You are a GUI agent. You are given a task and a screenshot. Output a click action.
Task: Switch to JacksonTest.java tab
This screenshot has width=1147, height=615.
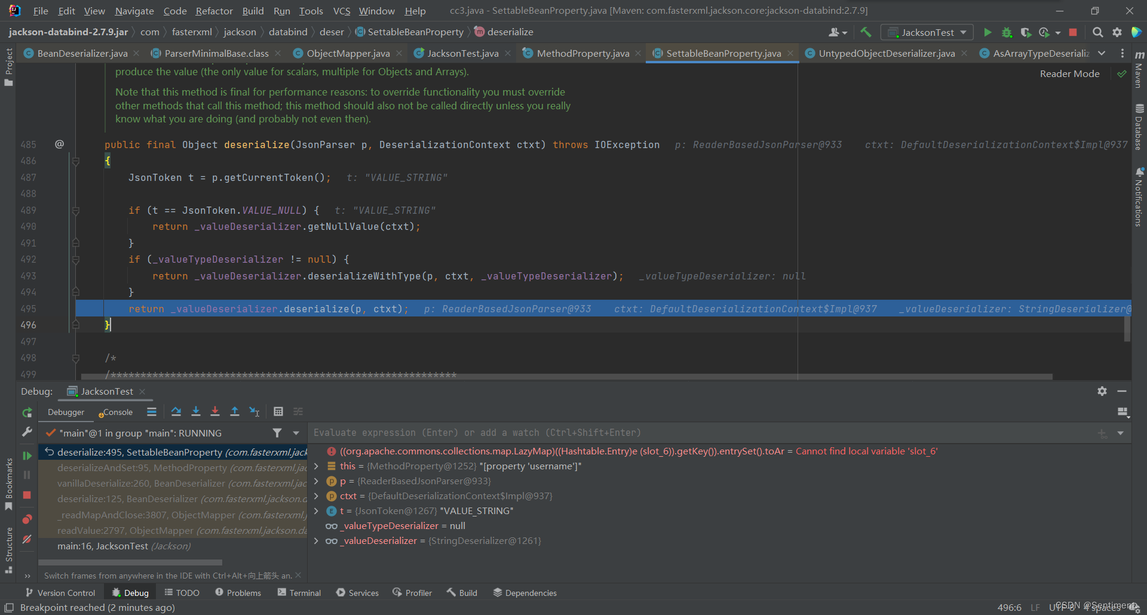(462, 53)
